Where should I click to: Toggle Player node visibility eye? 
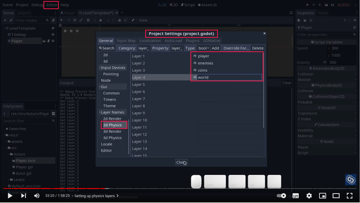tap(53, 41)
